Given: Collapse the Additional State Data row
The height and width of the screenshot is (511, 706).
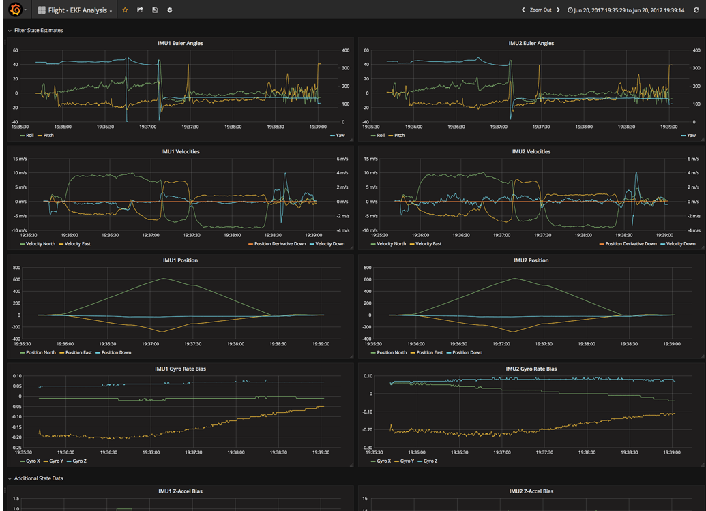Looking at the screenshot, I should coord(9,478).
